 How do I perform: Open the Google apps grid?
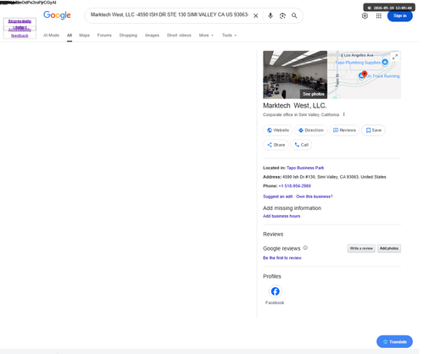tap(379, 16)
